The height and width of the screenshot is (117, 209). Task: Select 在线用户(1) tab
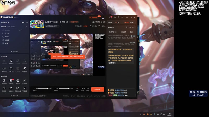click(113, 32)
